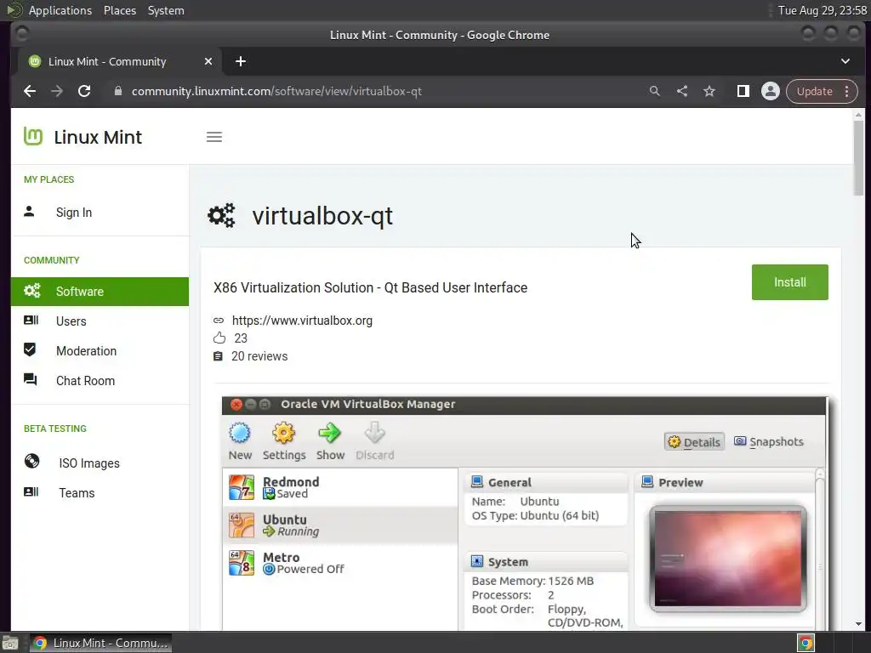Close the Linux Mint - Community tab
Screen dimensions: 871x653
pyautogui.click(x=208, y=61)
